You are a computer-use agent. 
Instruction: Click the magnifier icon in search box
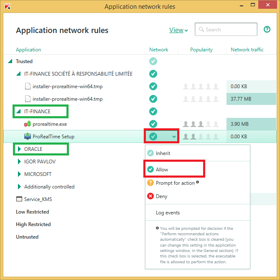click(201, 29)
